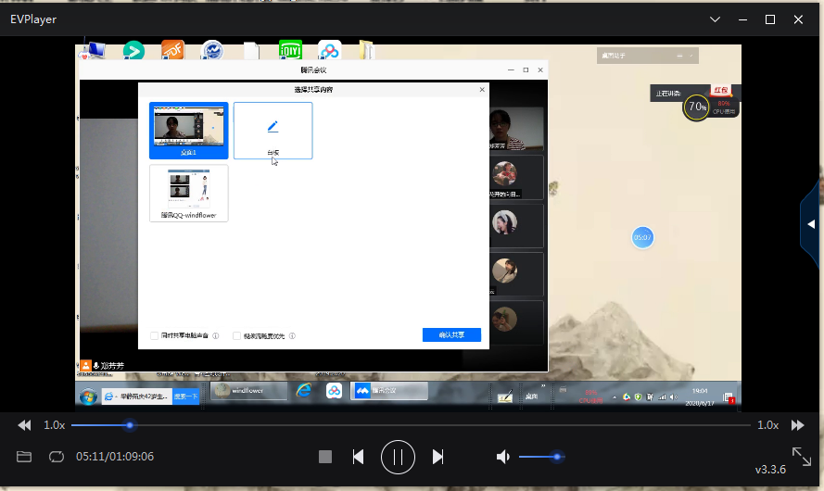Select the fourth participant avatar tile
The image size is (824, 491).
point(516,273)
